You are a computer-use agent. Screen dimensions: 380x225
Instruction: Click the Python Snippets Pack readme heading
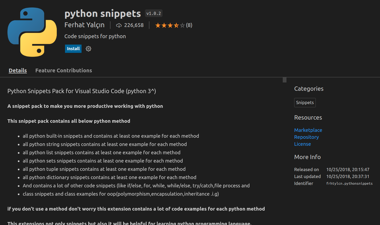point(82,91)
